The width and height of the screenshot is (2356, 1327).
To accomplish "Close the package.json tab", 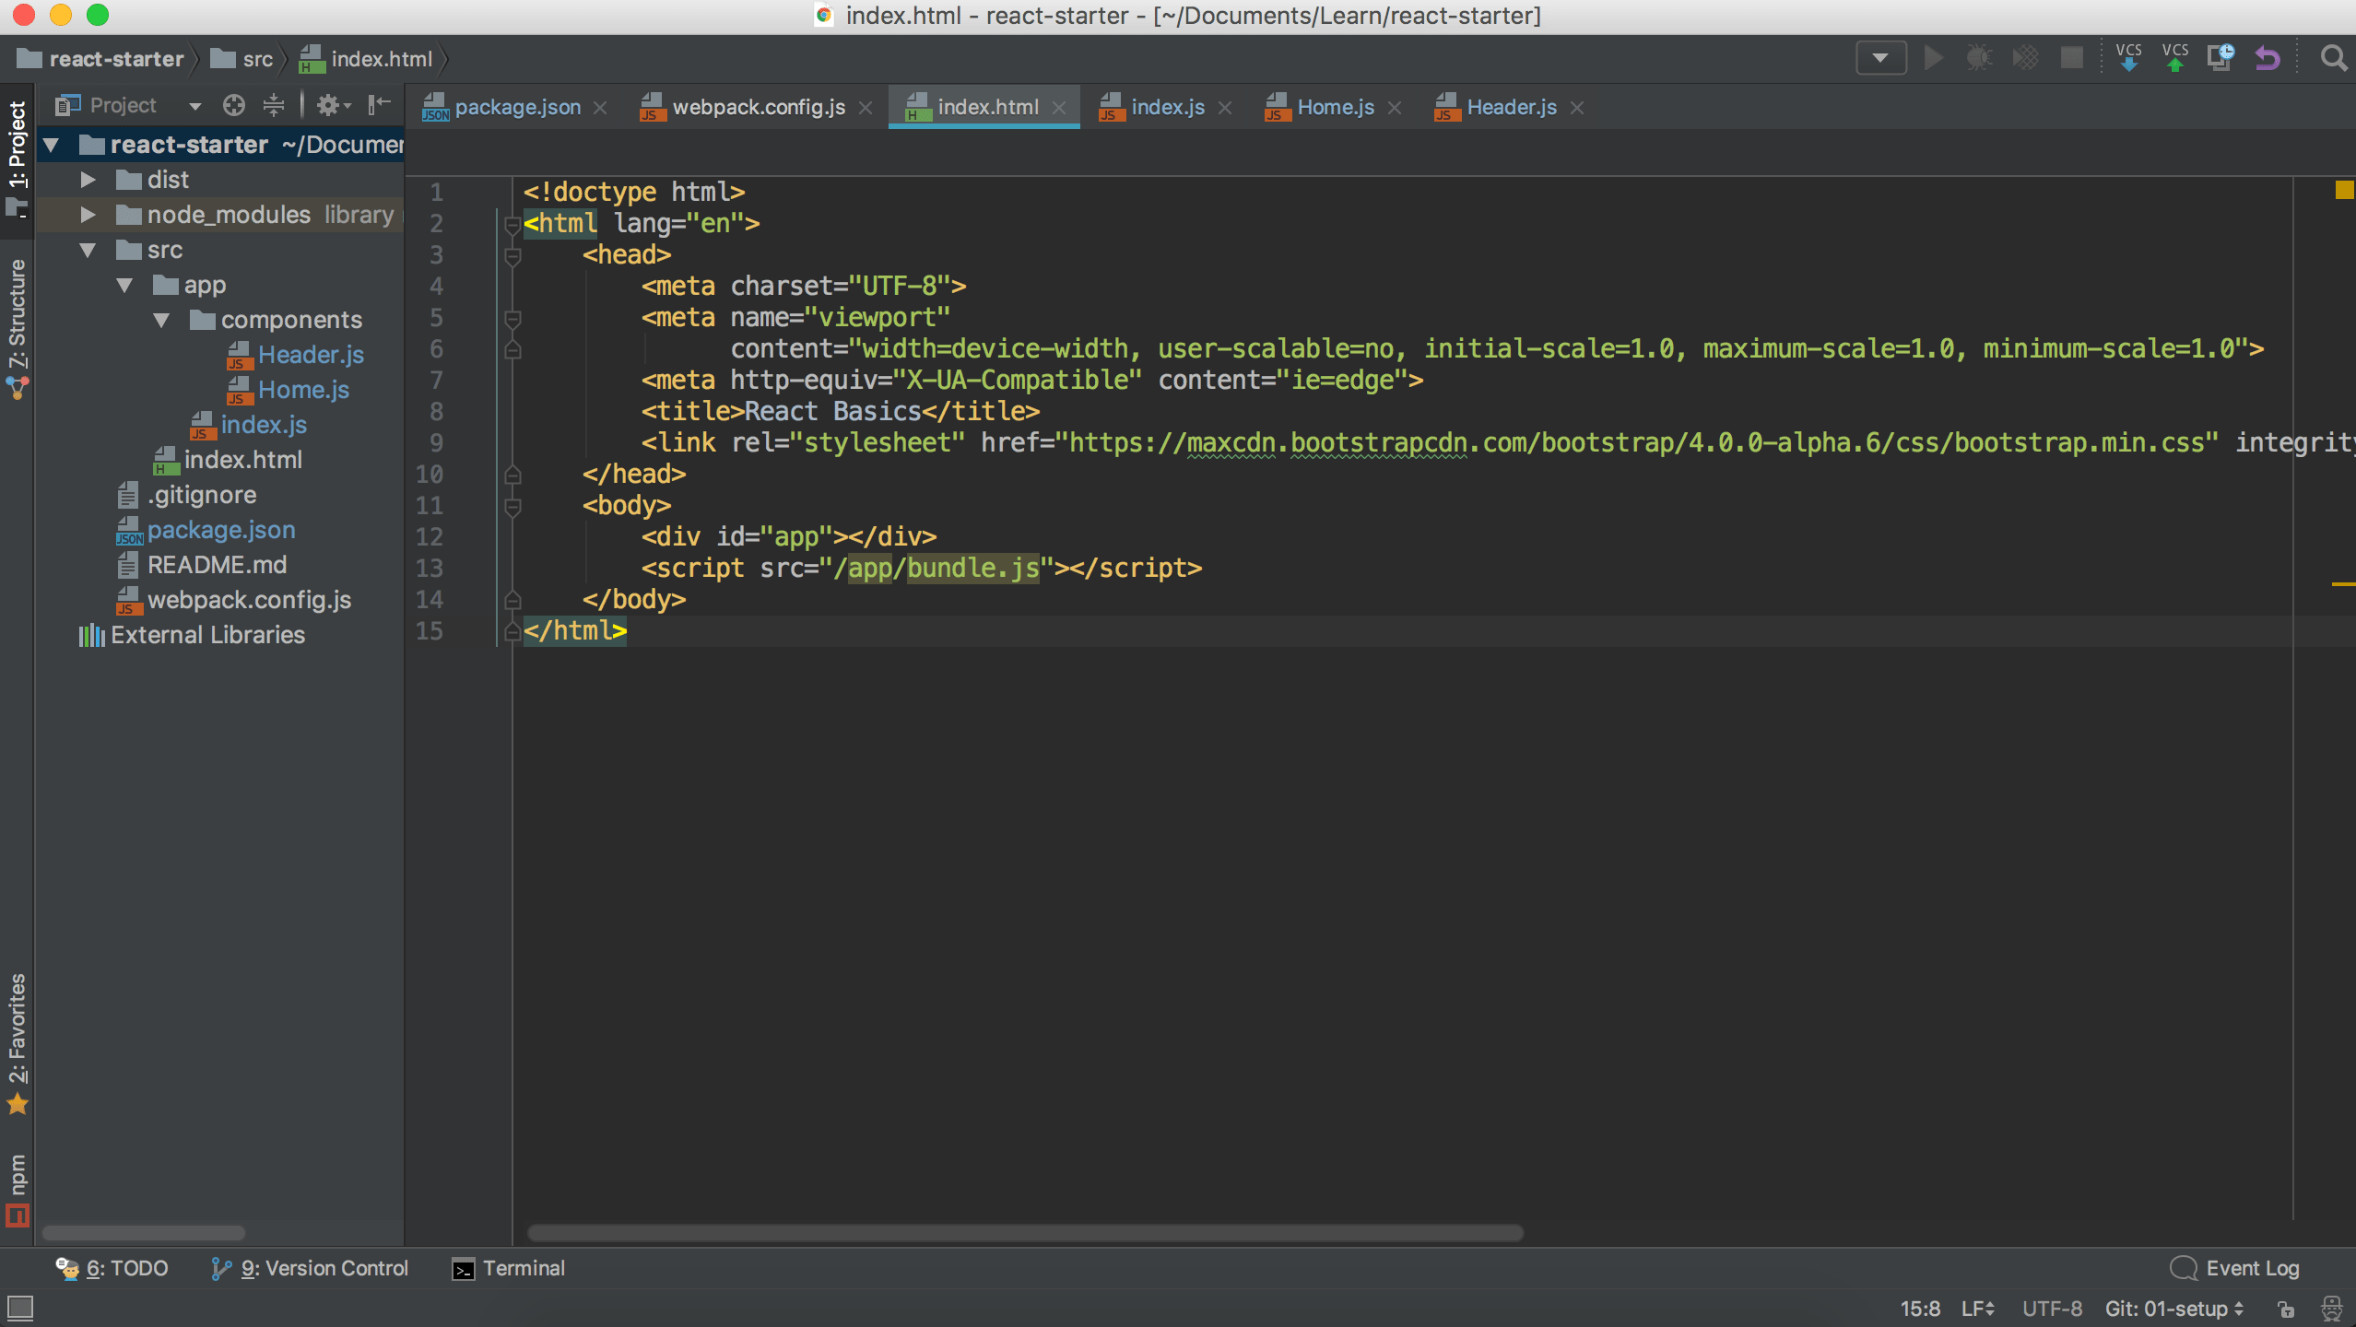I will (x=600, y=108).
